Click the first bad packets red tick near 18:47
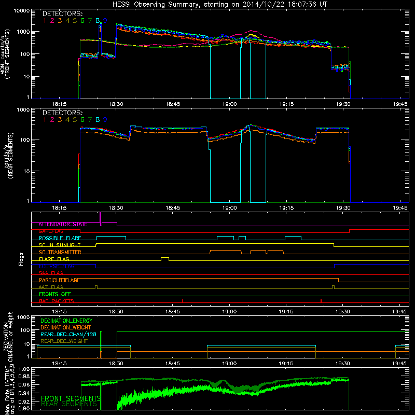The image size is (415, 415). (183, 301)
